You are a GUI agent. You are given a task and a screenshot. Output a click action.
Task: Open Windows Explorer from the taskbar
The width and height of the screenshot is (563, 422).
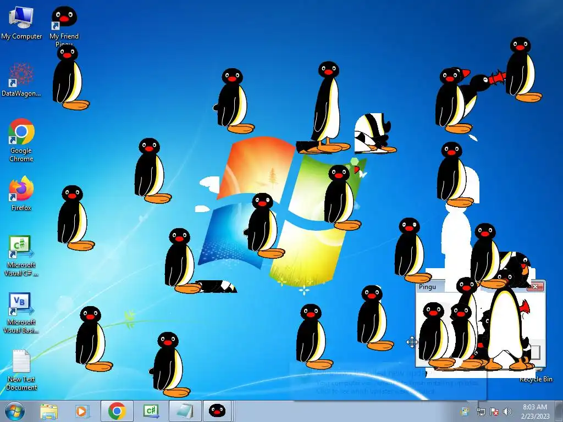(x=49, y=411)
